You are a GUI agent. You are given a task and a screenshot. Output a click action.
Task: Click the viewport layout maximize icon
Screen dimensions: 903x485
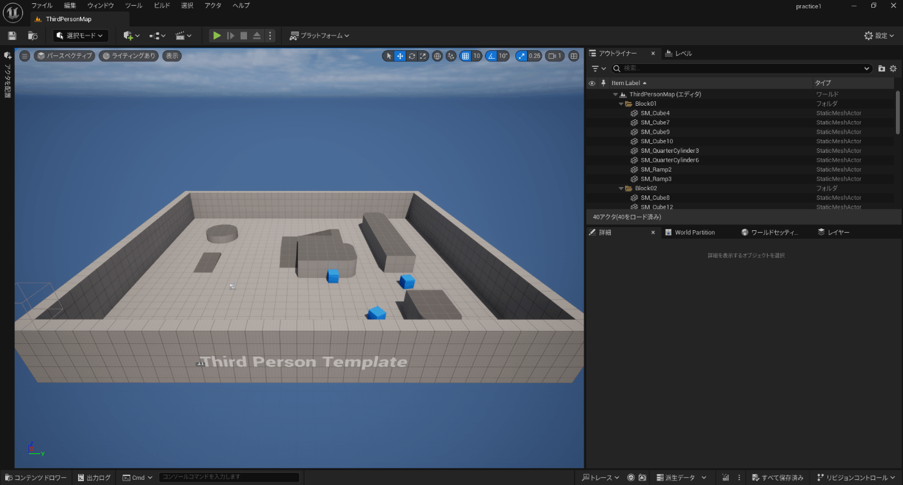[573, 56]
